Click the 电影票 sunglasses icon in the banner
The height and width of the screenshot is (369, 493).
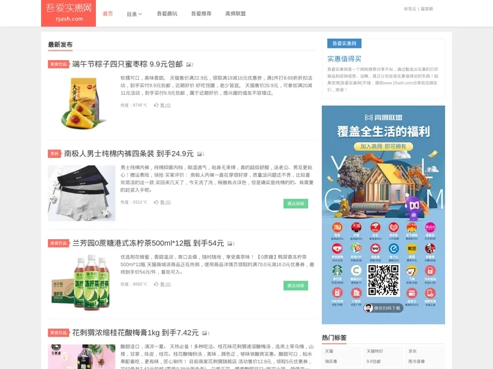375,249
